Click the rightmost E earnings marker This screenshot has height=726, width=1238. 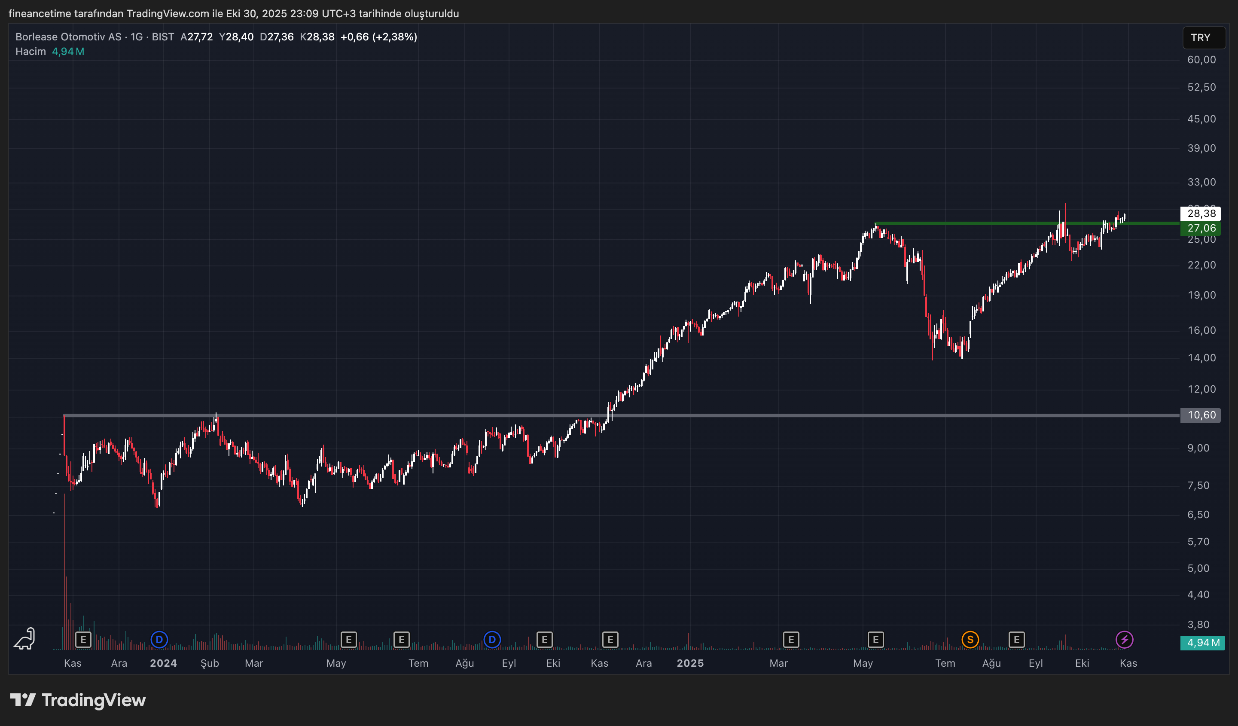pos(1016,640)
